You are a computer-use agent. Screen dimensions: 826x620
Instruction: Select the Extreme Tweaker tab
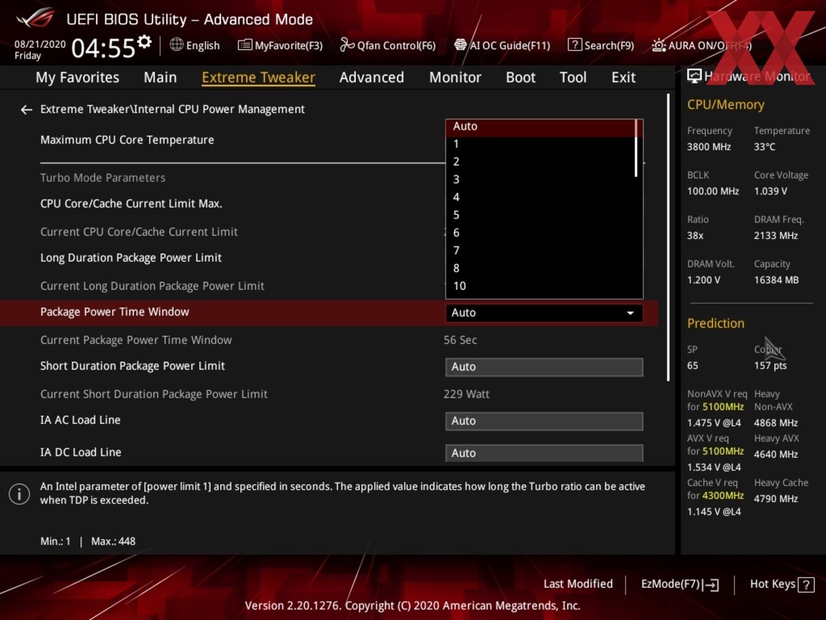click(258, 77)
